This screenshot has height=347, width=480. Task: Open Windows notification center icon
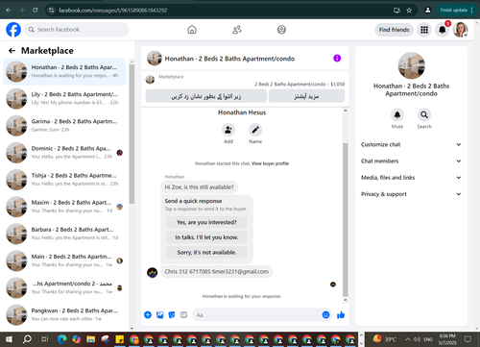click(x=468, y=339)
